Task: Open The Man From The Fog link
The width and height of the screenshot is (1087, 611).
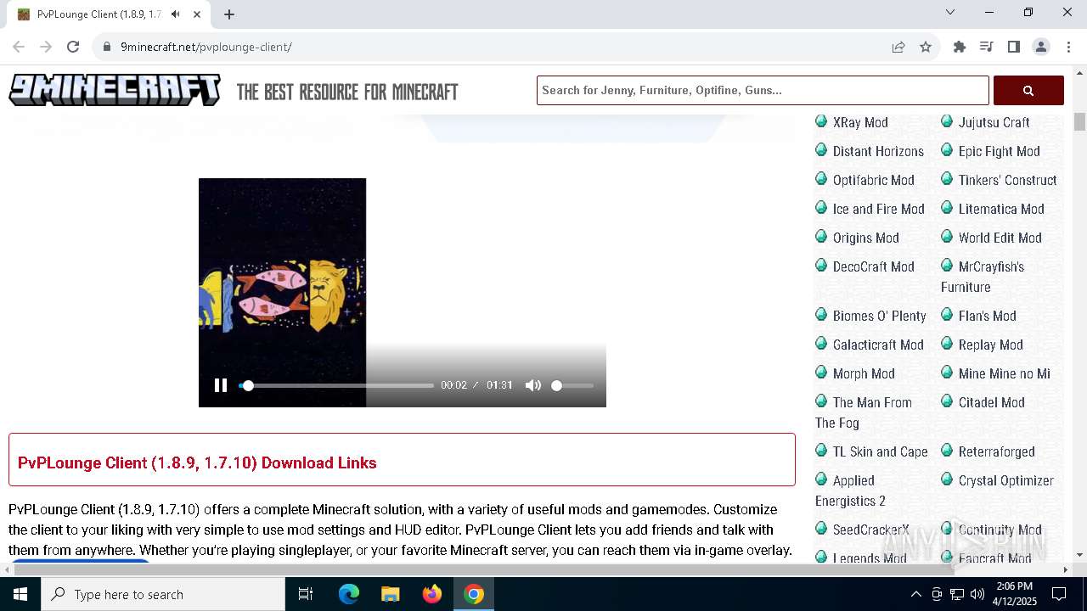Action: [x=864, y=412]
